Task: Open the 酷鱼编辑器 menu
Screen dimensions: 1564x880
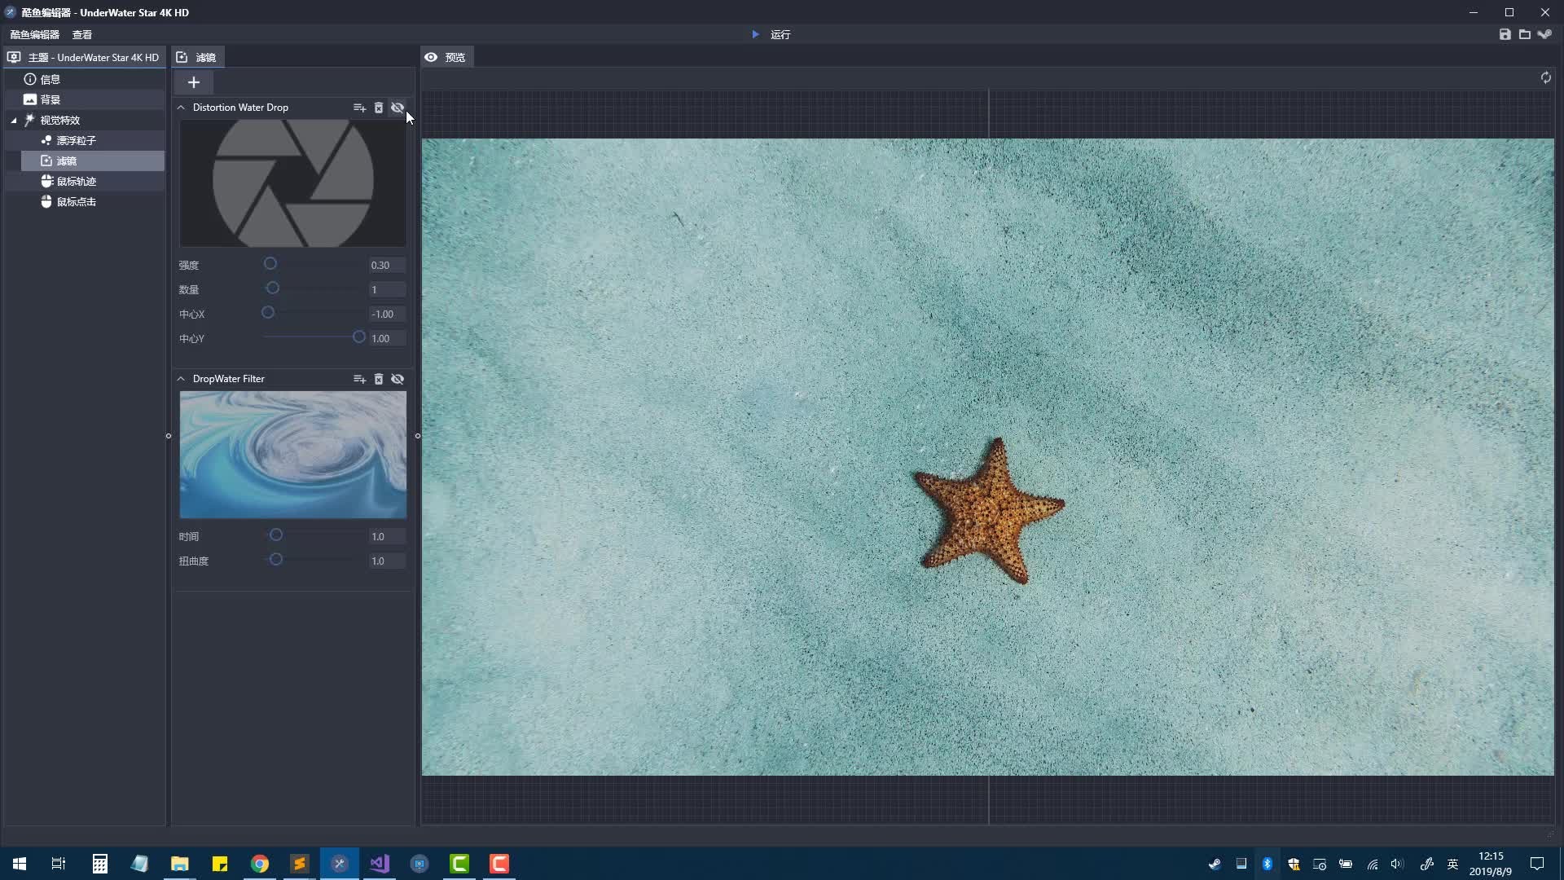Action: [x=34, y=34]
